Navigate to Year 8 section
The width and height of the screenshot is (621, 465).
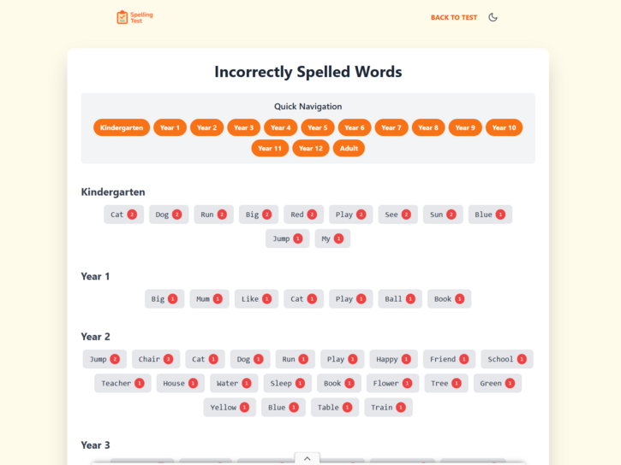(428, 127)
